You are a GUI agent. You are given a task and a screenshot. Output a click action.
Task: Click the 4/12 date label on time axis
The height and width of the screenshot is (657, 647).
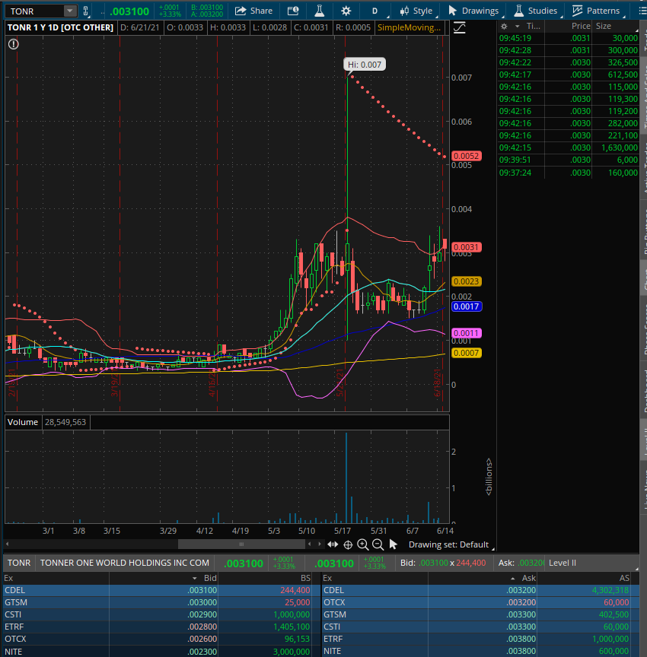point(204,531)
